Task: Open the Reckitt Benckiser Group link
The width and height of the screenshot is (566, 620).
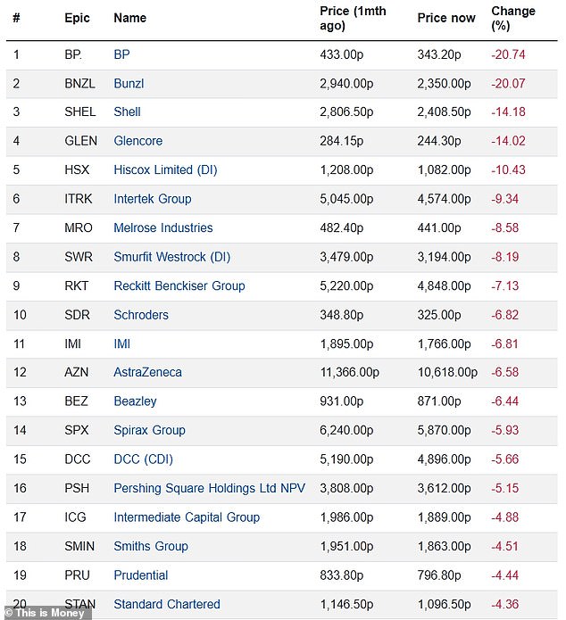Action: tap(179, 285)
